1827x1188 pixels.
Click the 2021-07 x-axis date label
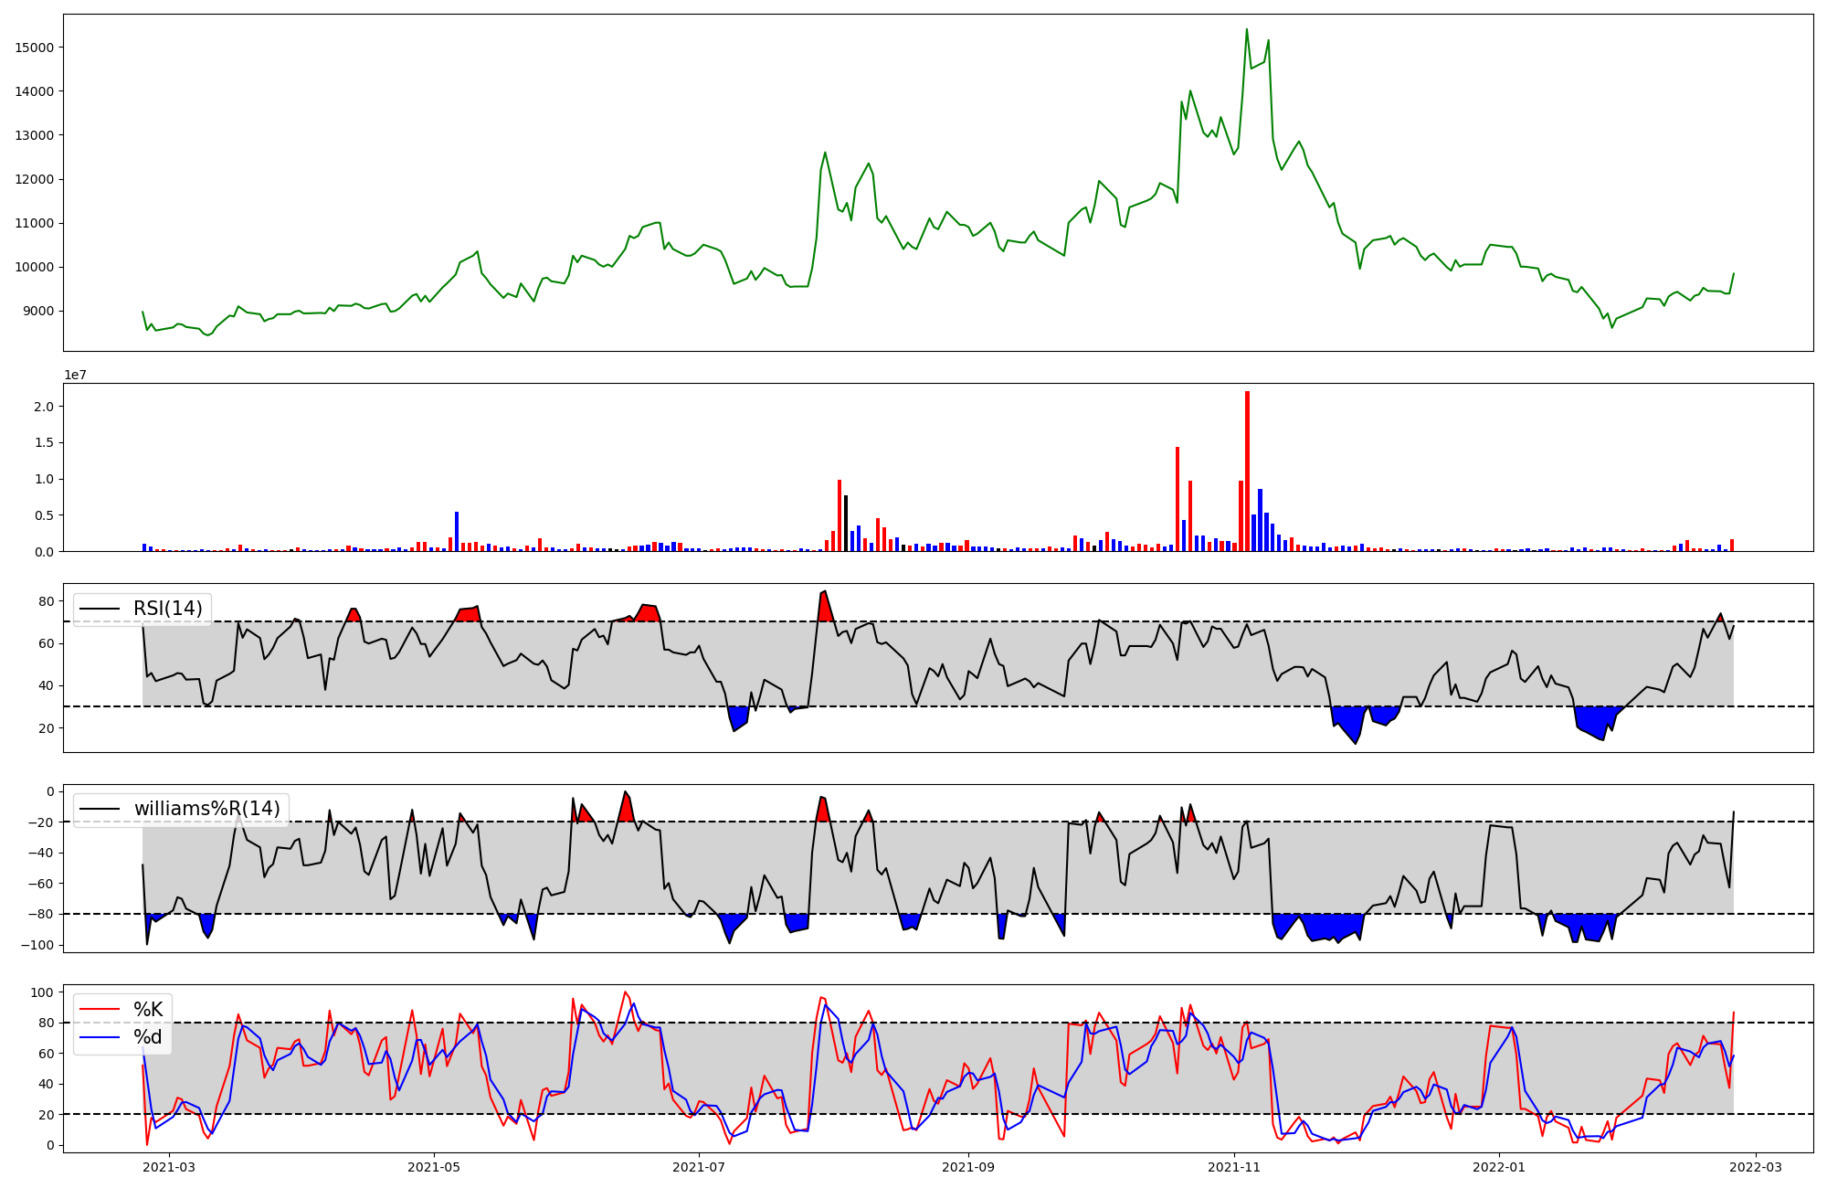pos(699,1166)
